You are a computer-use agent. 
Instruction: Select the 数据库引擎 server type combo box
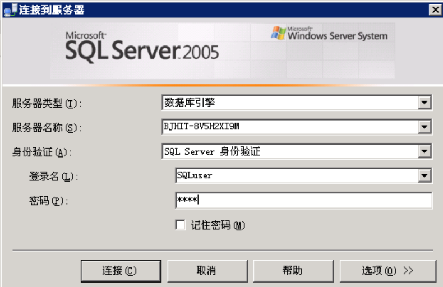tap(297, 103)
